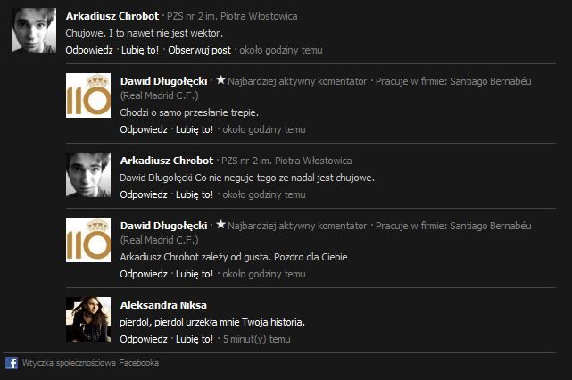
Task: Reply to Aleksandra Niksa's comment
Action: tap(144, 339)
